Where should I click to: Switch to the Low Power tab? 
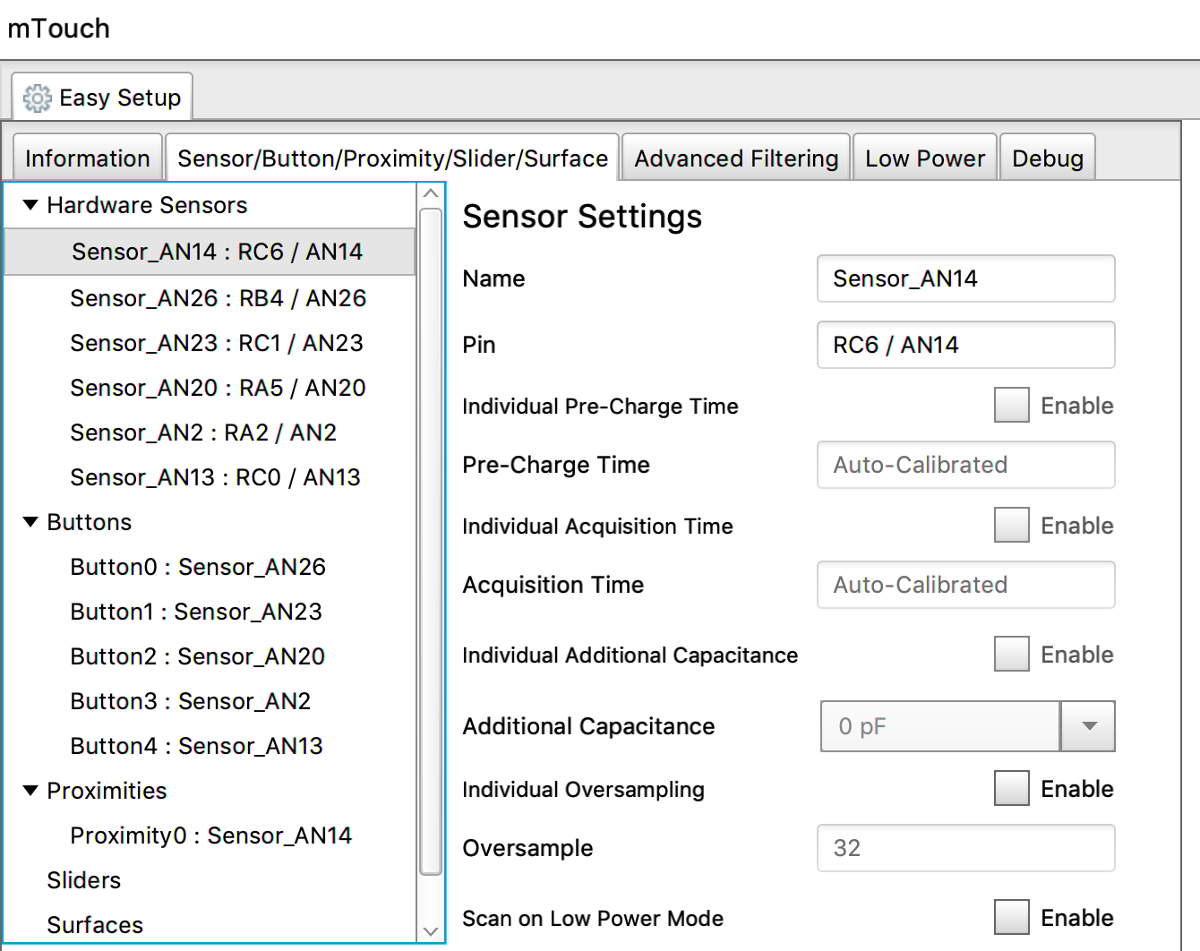[924, 158]
